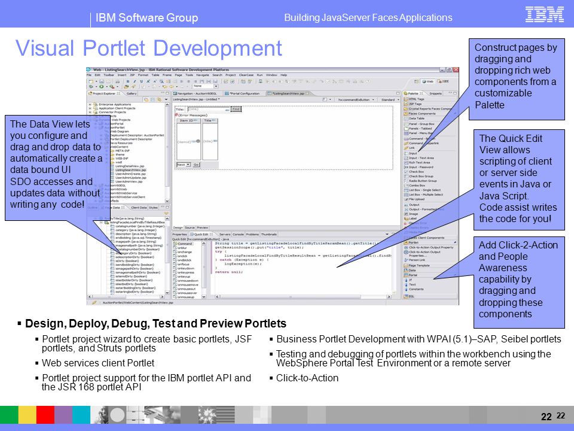Select Check Box palette component
The image size is (574, 431).
click(x=414, y=172)
